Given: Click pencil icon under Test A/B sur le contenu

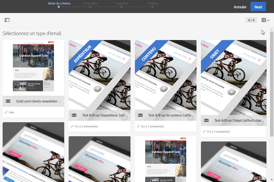Looking at the screenshot, I should 138,126.
